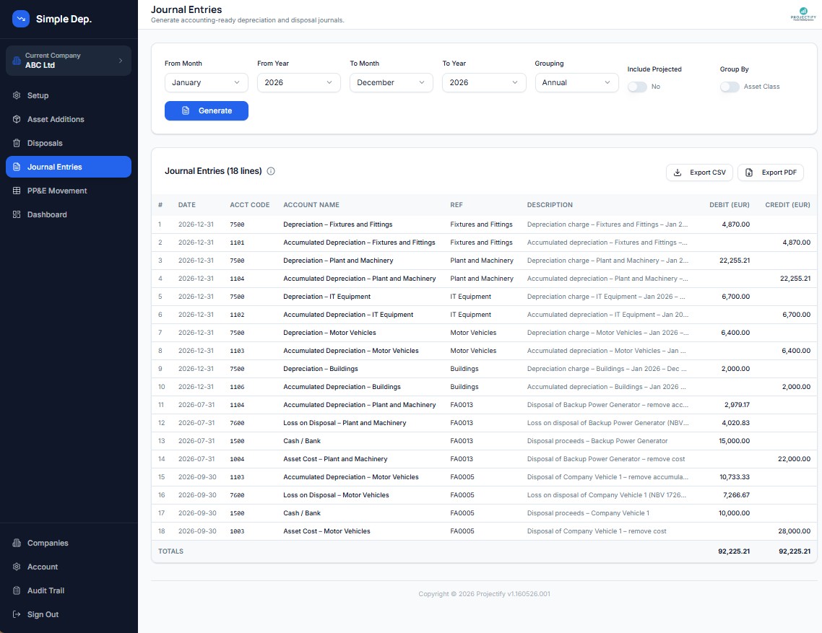Toggle the Group By Asset Class switch
Image resolution: width=822 pixels, height=633 pixels.
coord(730,87)
